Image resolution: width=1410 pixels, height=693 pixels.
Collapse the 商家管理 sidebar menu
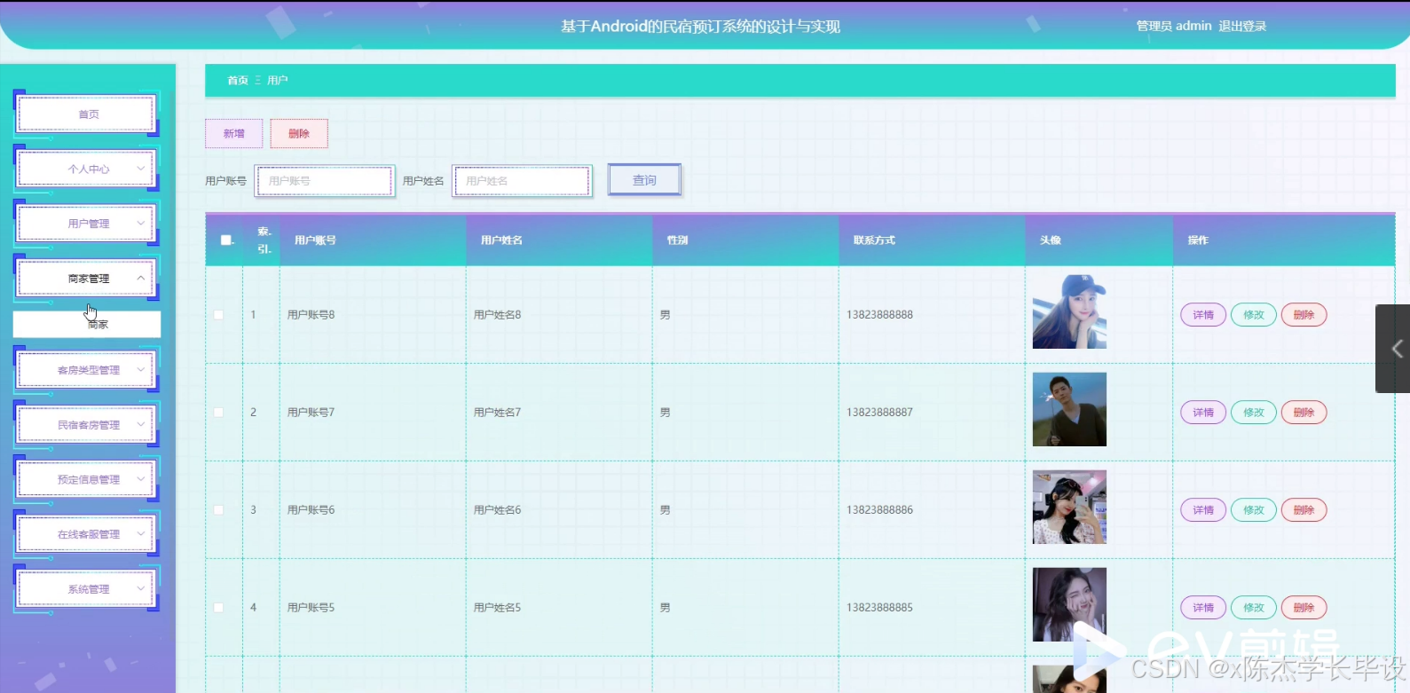(87, 278)
